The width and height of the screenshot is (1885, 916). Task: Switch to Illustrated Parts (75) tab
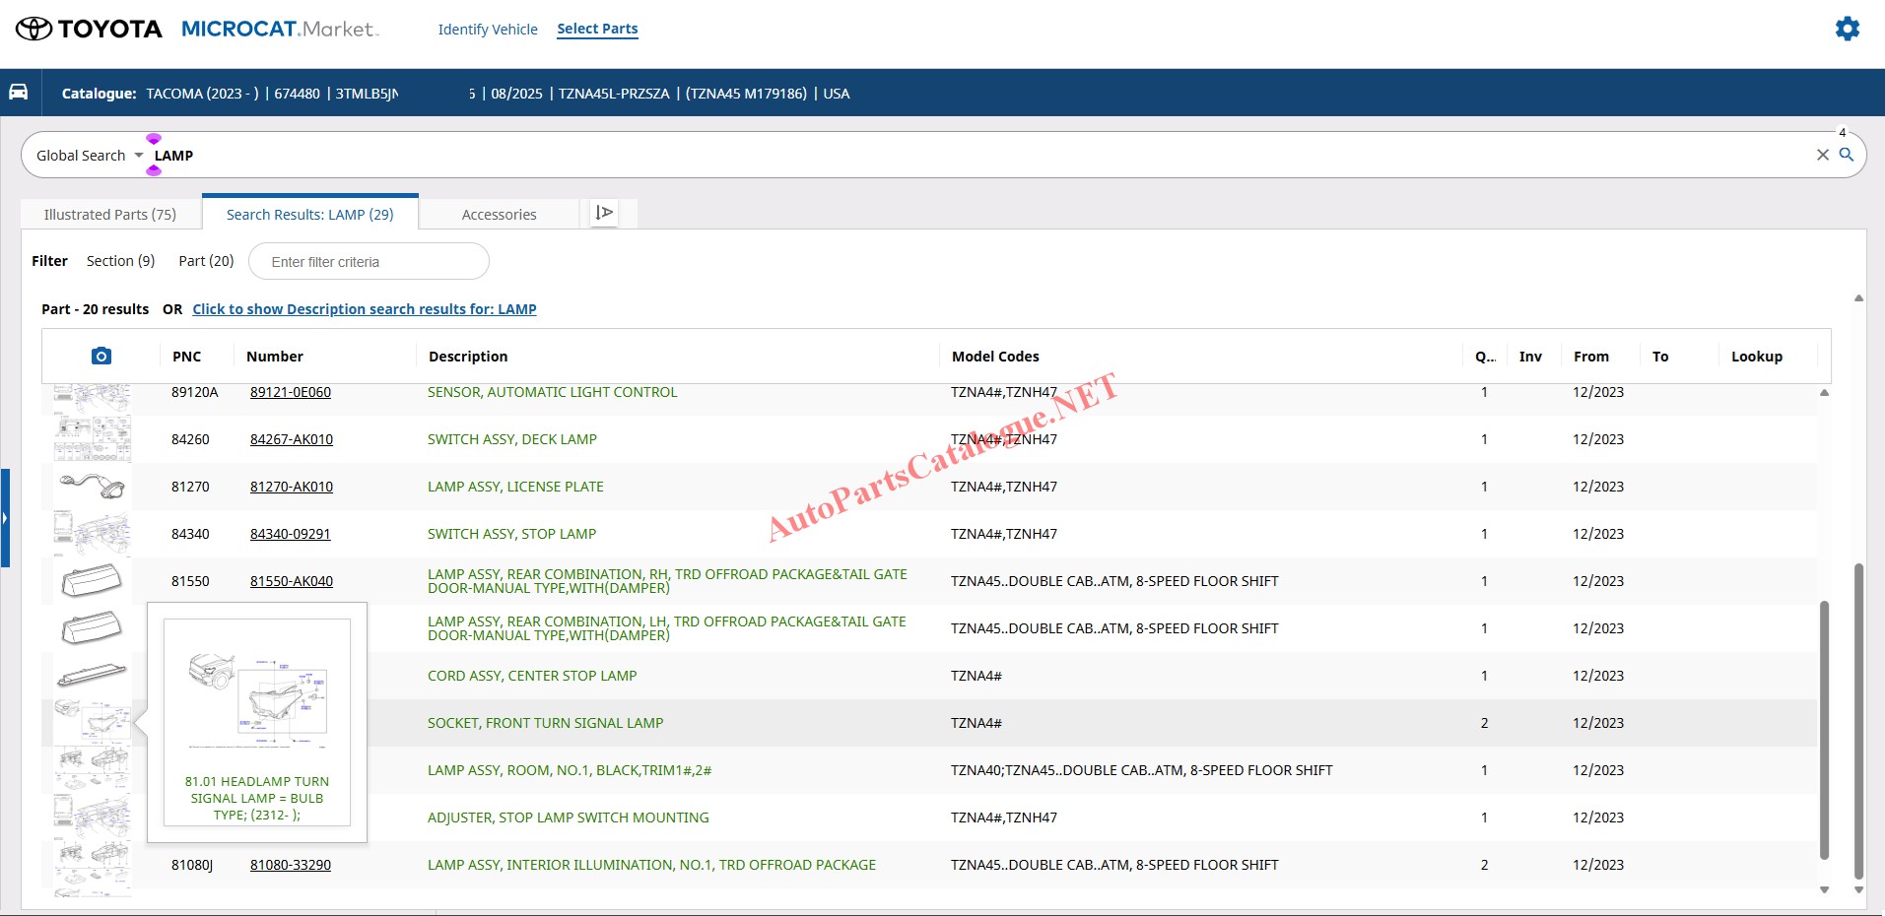tap(110, 215)
